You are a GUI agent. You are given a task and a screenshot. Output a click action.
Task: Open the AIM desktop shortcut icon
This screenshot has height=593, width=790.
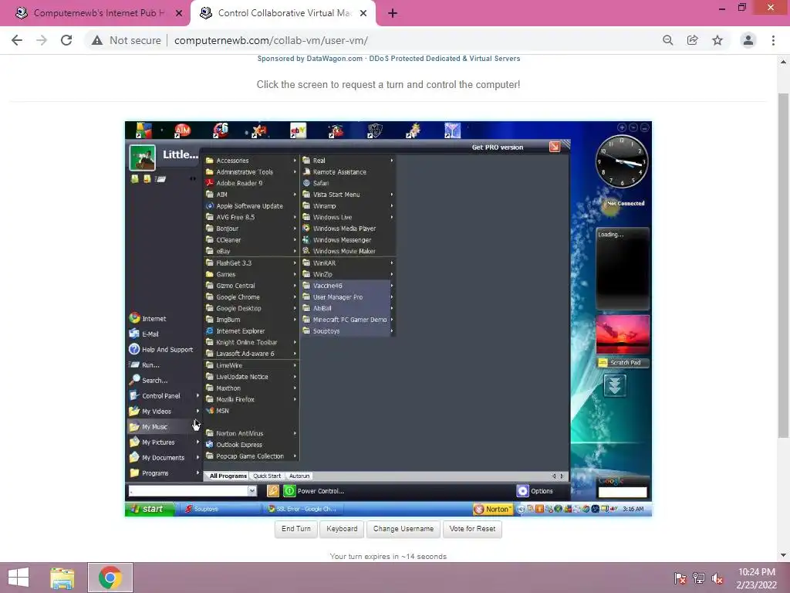(182, 130)
